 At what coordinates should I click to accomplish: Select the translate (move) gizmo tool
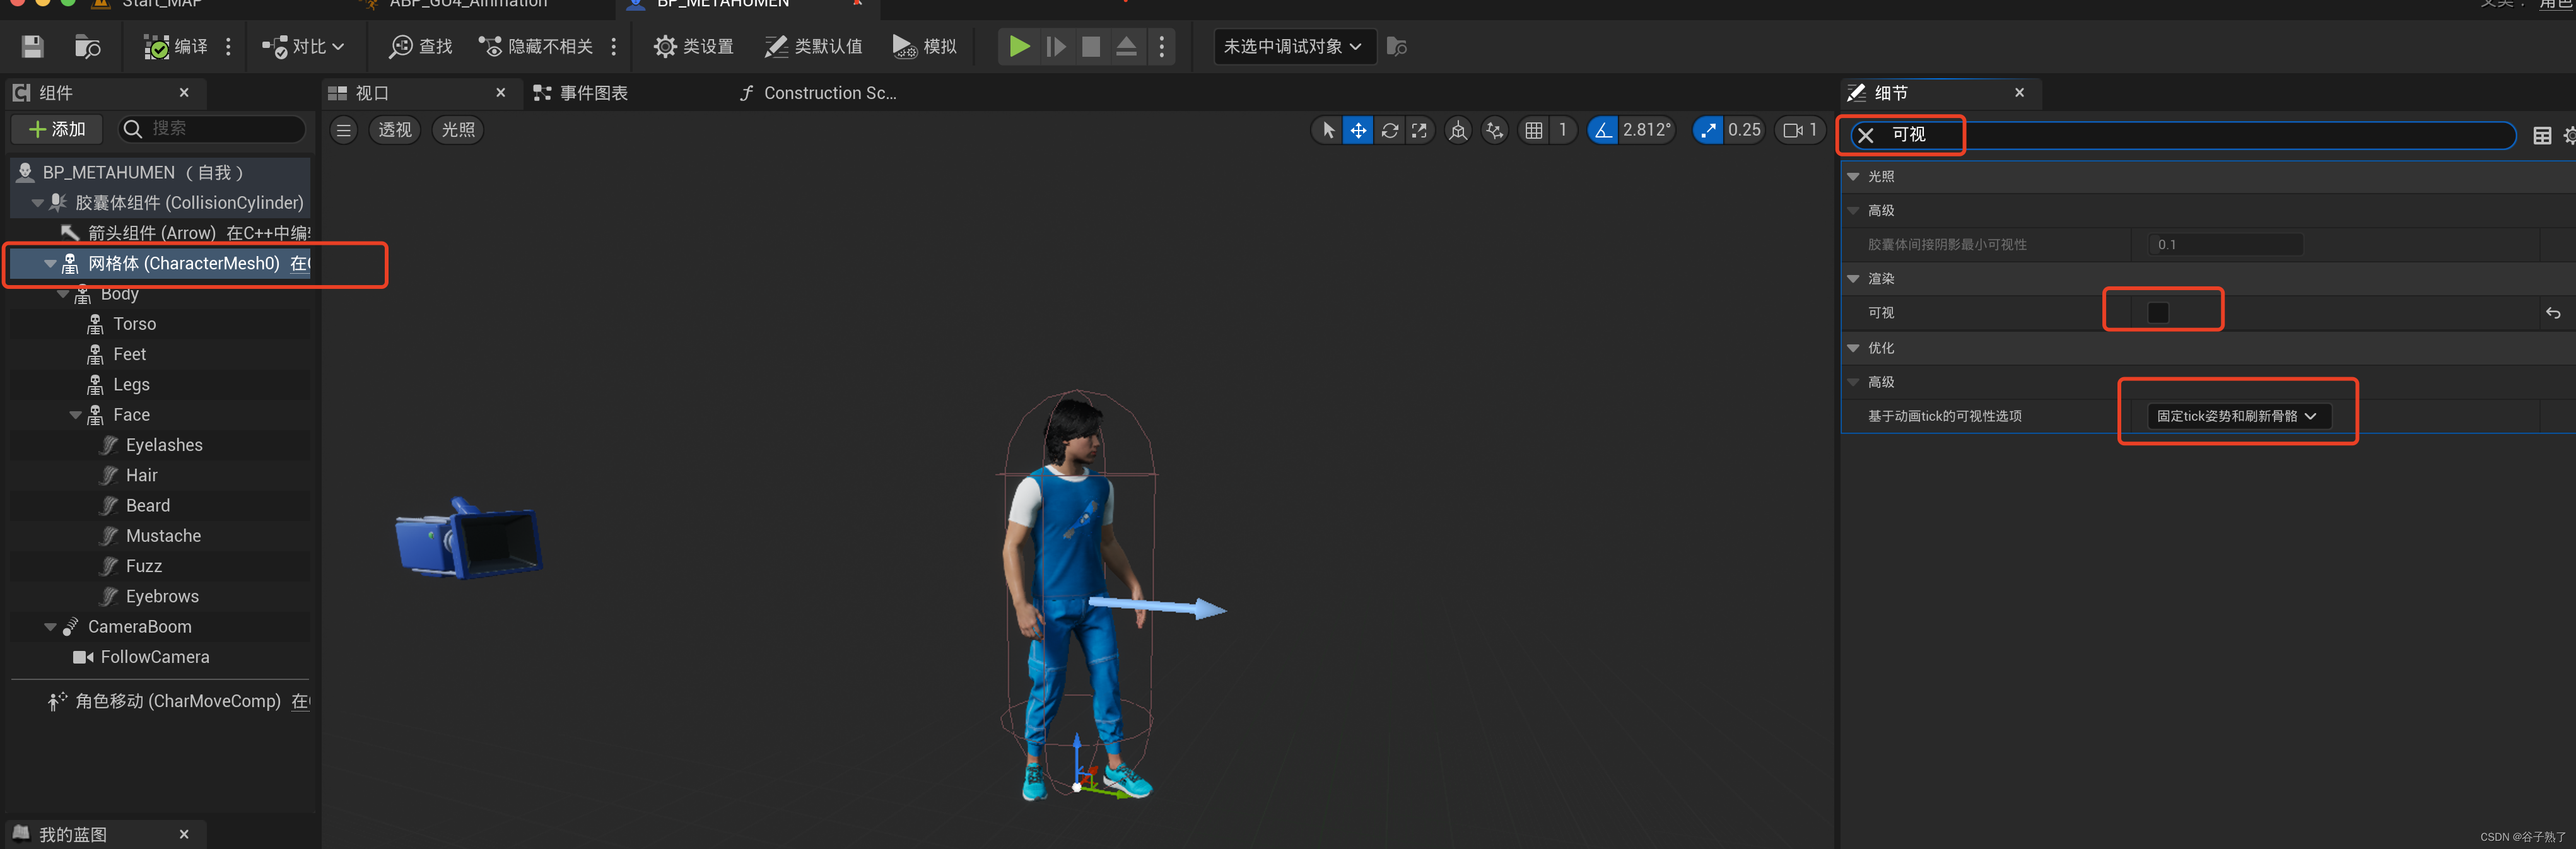click(x=1358, y=130)
